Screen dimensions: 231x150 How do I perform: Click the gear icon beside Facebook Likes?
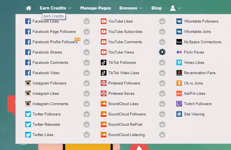pos(87,21)
